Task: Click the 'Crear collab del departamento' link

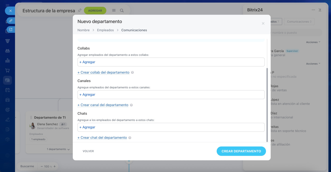Action: (x=103, y=72)
